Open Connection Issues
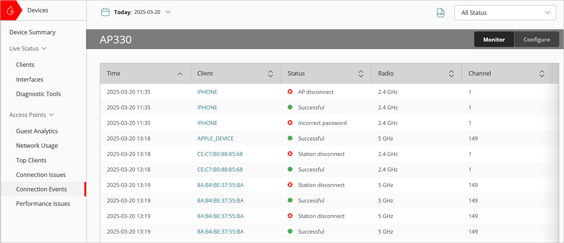Viewport: 564px width, 243px height. [x=41, y=175]
